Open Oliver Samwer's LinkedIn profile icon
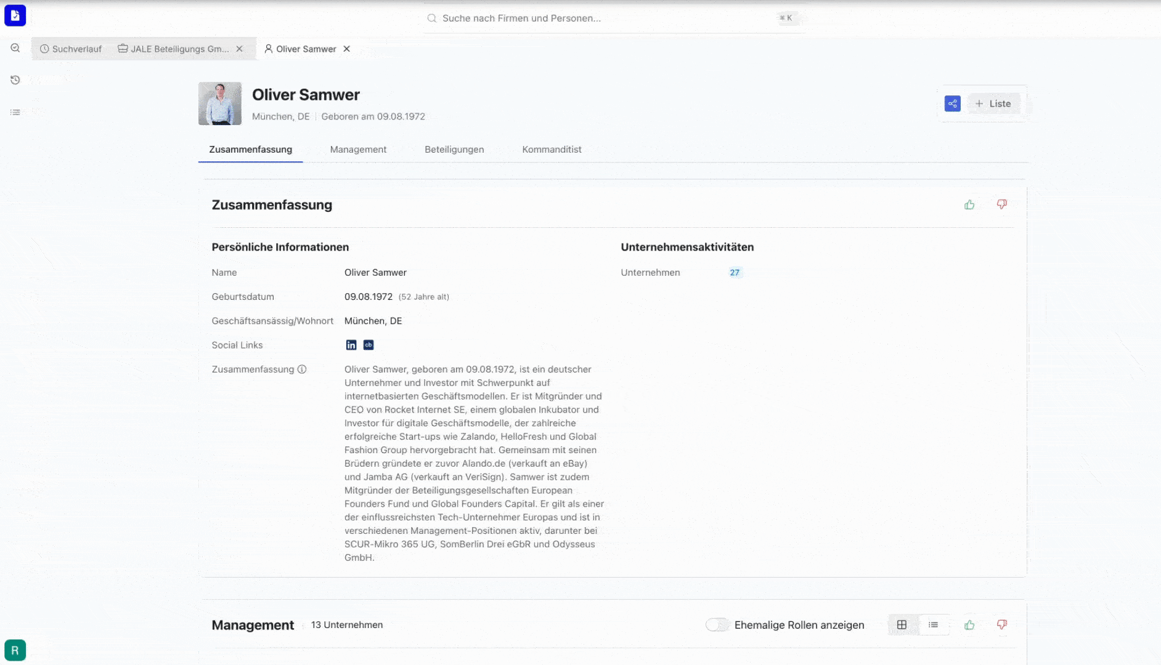This screenshot has width=1161, height=665. pos(351,345)
